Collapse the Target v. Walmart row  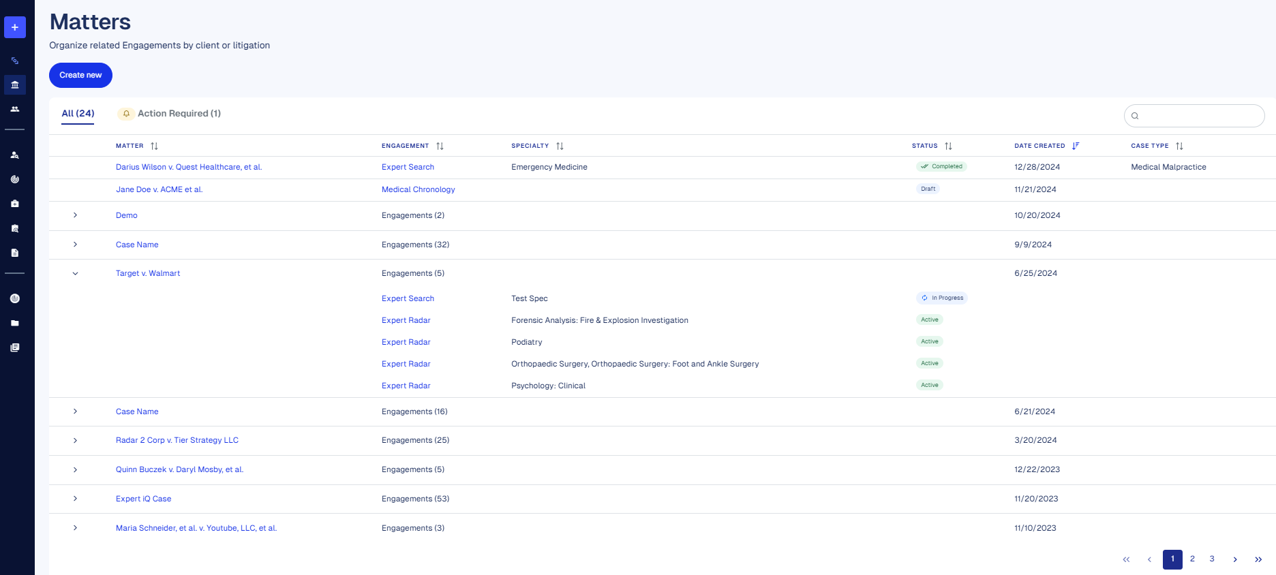click(x=75, y=274)
